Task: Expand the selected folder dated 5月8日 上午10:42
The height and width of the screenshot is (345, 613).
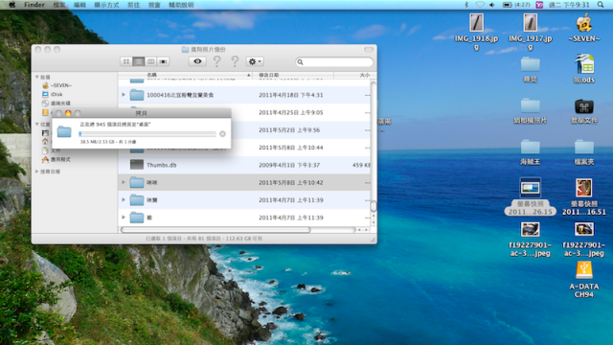Action: (124, 182)
